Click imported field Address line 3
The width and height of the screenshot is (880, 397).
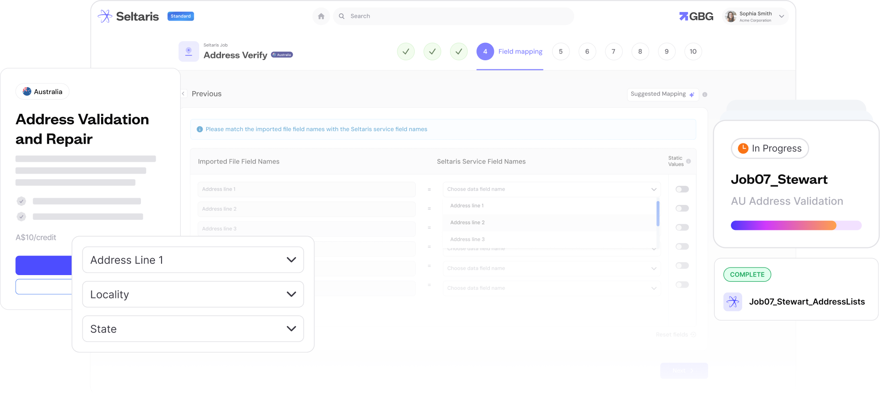coord(306,229)
